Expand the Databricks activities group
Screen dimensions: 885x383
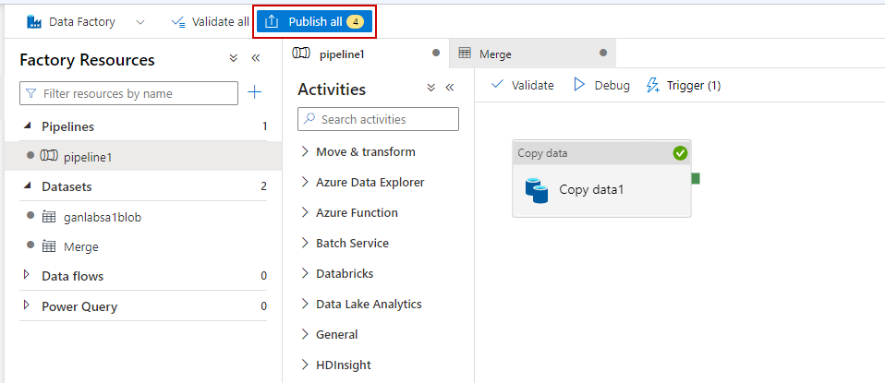click(x=305, y=273)
